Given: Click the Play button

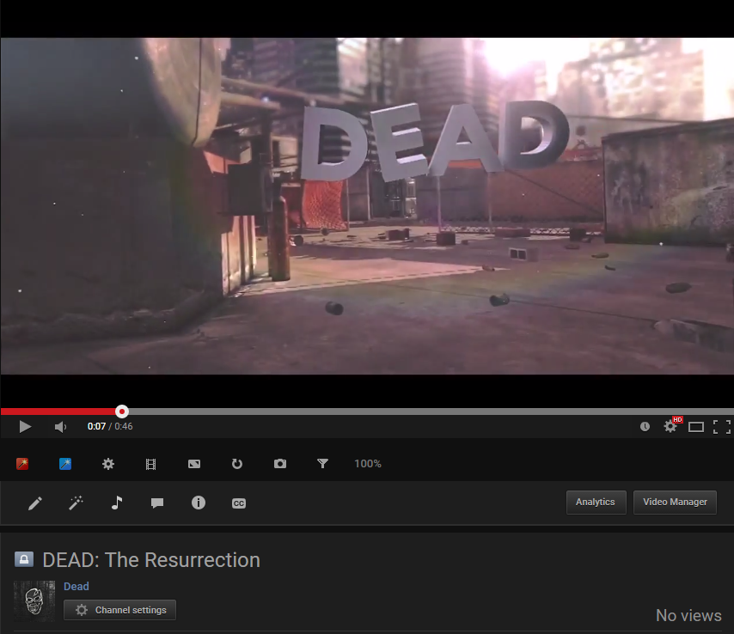Looking at the screenshot, I should (25, 427).
